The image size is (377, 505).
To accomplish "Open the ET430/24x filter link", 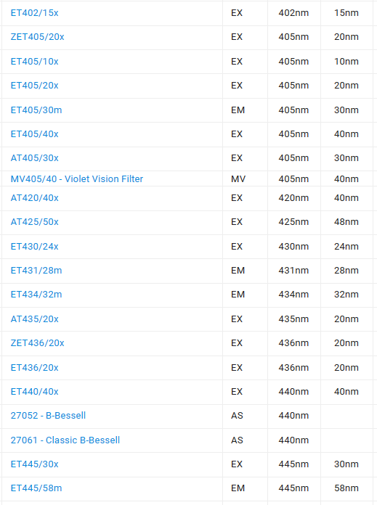I will point(35,247).
